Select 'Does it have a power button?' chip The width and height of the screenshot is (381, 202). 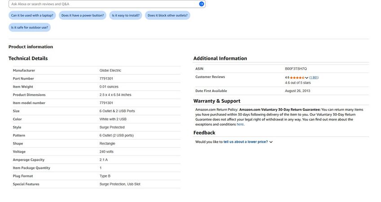(83, 15)
